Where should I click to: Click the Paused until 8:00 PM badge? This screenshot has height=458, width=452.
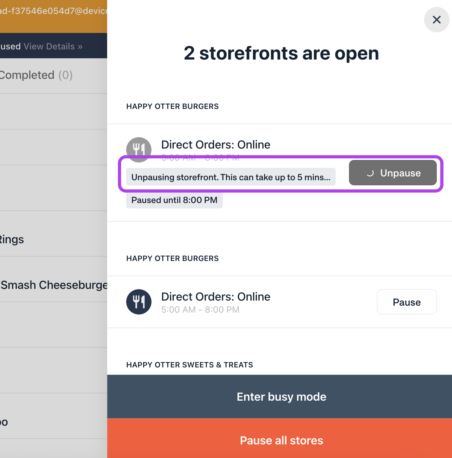174,200
